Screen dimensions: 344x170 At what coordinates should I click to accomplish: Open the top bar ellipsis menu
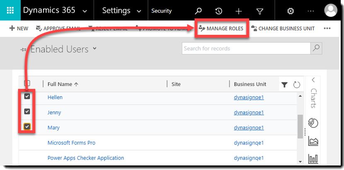click(311, 11)
